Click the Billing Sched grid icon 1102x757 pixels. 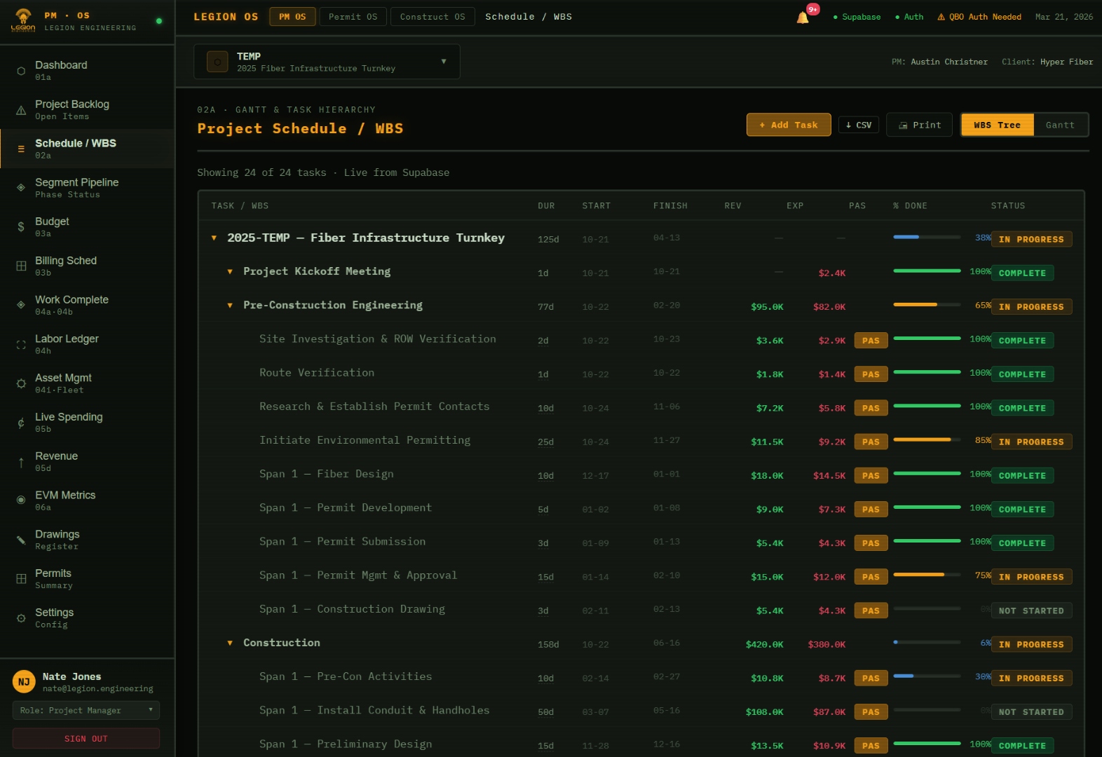[21, 266]
